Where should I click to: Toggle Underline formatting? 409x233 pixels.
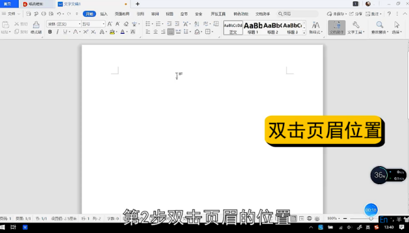[65, 32]
